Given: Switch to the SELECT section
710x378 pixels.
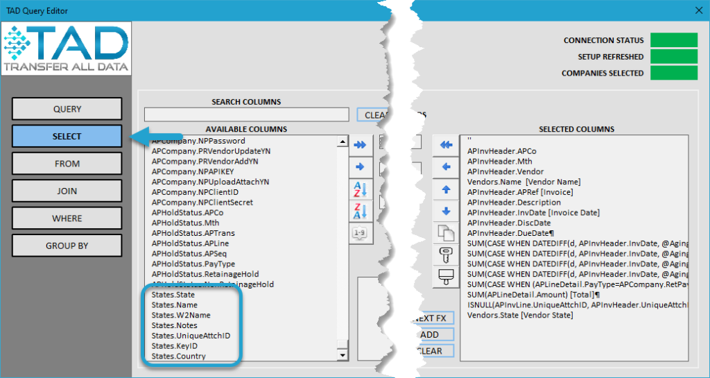Looking at the screenshot, I should tap(67, 136).
